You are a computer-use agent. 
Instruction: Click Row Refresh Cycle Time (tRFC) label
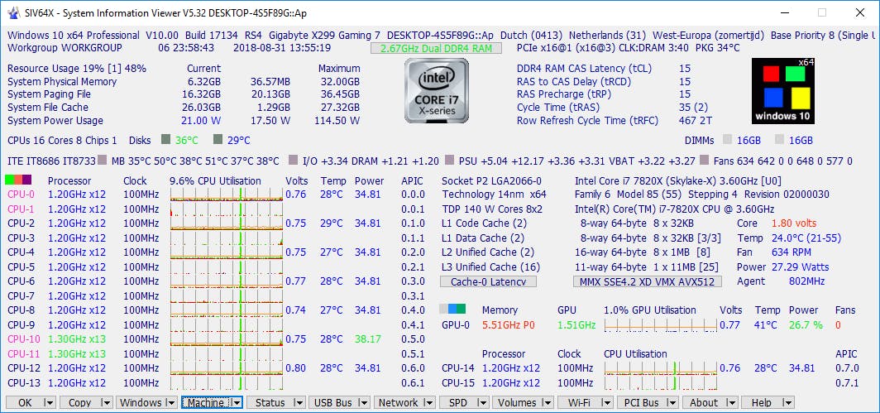(x=587, y=120)
